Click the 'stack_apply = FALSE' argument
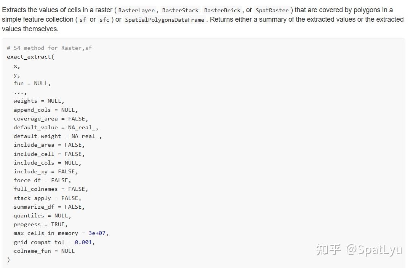The image size is (413, 268). point(47,198)
